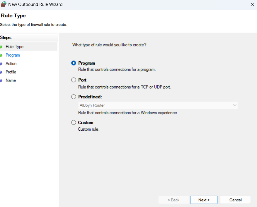Click the greyed-out Back button
This screenshot has height=207, width=257.
tap(173, 200)
